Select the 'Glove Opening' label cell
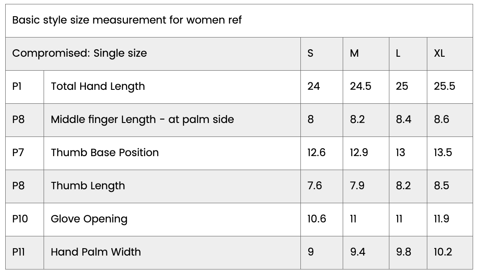 point(89,219)
